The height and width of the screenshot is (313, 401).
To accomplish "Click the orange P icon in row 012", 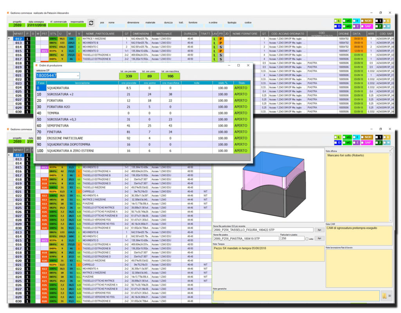I will [220, 39].
